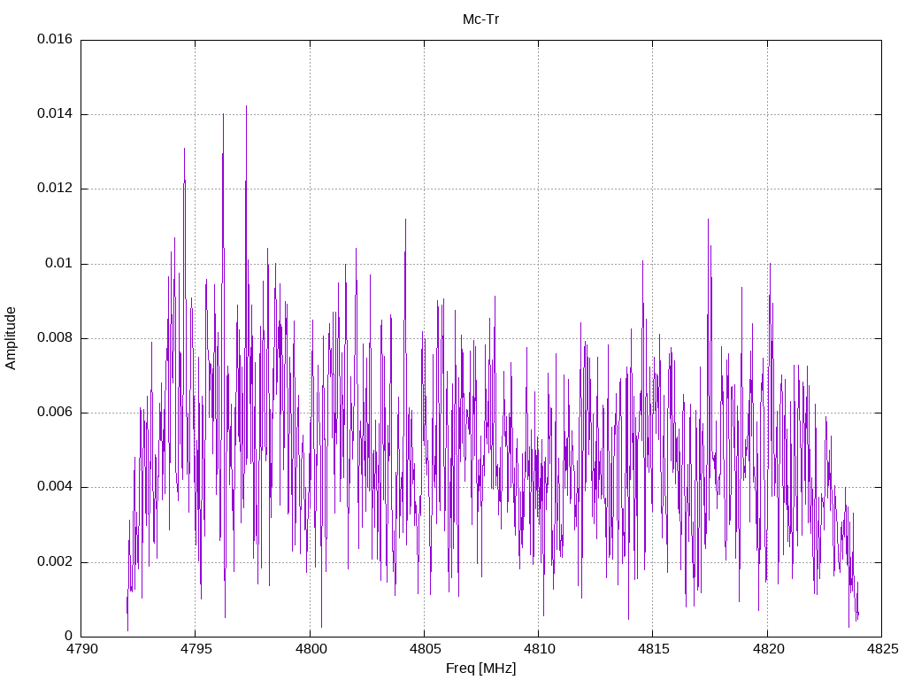Click the x-axis tick label 4795
906x680 pixels.
[x=196, y=649]
